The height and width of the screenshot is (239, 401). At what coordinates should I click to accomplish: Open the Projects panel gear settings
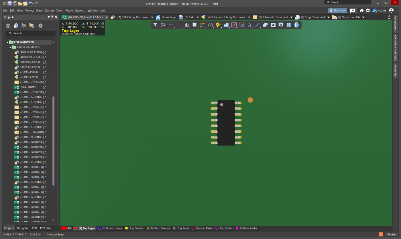point(40,26)
